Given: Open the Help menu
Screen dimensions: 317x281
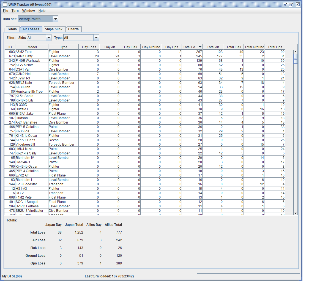Looking at the screenshot, I should (42, 11).
